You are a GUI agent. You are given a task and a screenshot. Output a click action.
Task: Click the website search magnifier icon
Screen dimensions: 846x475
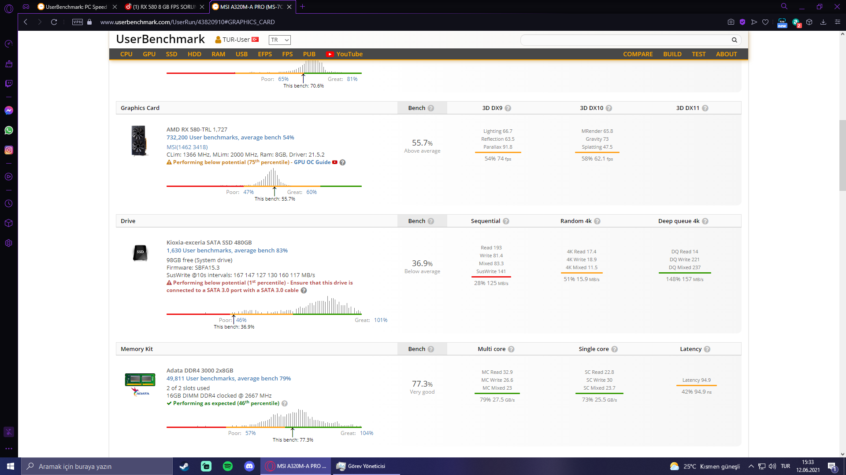(x=734, y=40)
